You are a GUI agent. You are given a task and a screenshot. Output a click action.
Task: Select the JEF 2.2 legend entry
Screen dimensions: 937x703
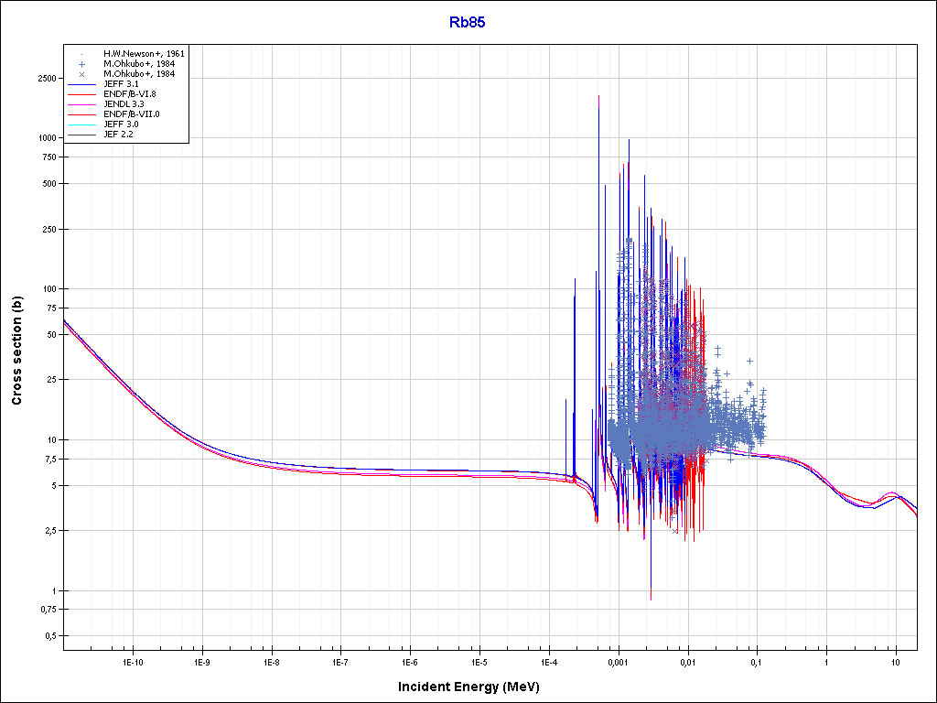click(x=119, y=135)
